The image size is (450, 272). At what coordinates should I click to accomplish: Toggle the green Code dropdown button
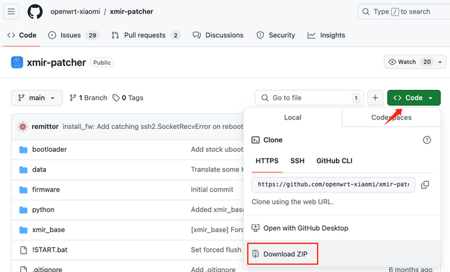(x=414, y=98)
